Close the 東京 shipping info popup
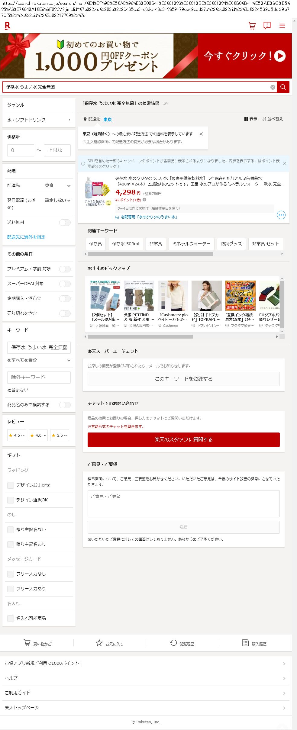 [201, 134]
